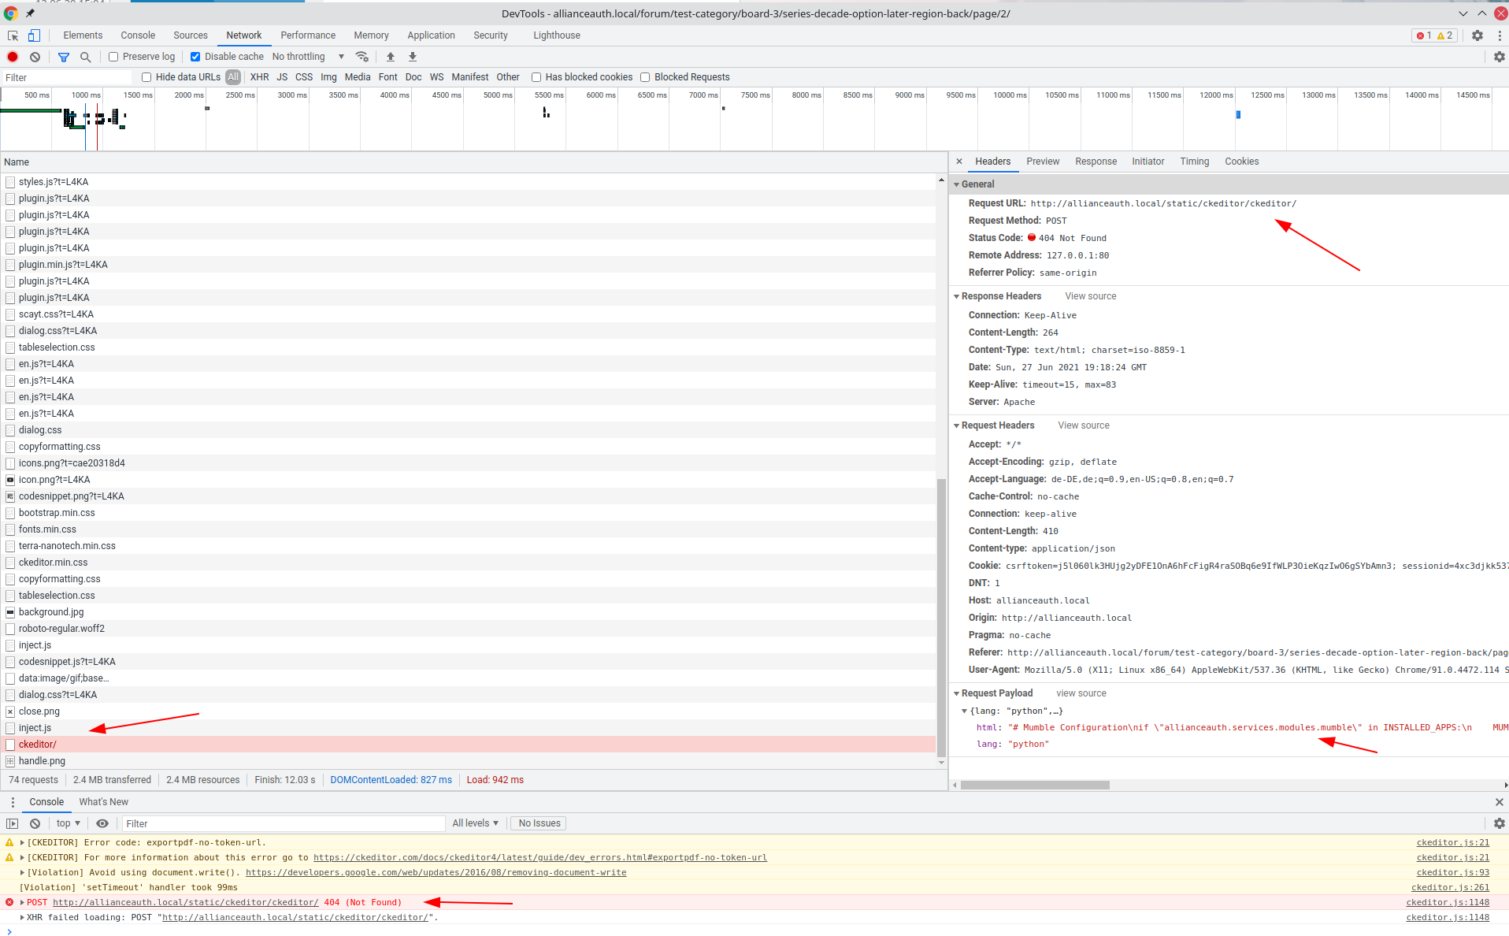Switch to the Performance tab
1509x936 pixels.
307,35
